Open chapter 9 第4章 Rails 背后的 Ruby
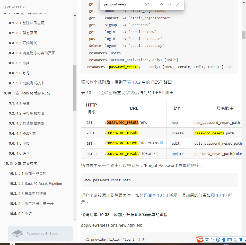 point(27,93)
